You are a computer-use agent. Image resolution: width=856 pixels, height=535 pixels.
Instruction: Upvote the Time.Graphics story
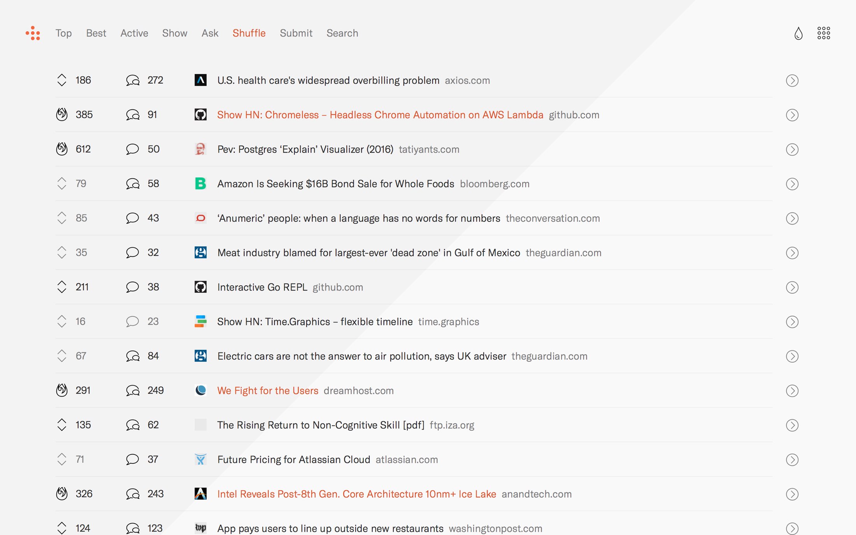coord(62,321)
